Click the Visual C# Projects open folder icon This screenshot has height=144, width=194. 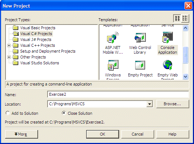16,34
